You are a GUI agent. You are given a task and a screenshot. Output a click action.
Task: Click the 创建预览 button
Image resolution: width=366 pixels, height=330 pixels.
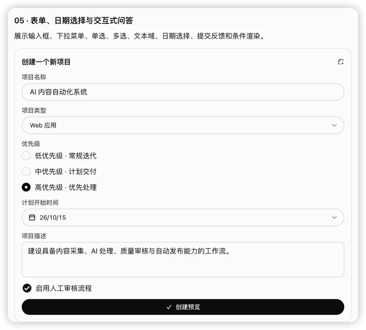183,307
